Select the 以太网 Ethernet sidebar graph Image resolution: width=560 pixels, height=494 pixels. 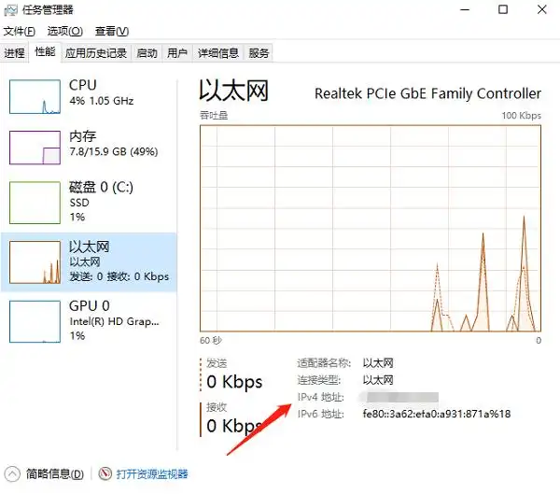[35, 261]
